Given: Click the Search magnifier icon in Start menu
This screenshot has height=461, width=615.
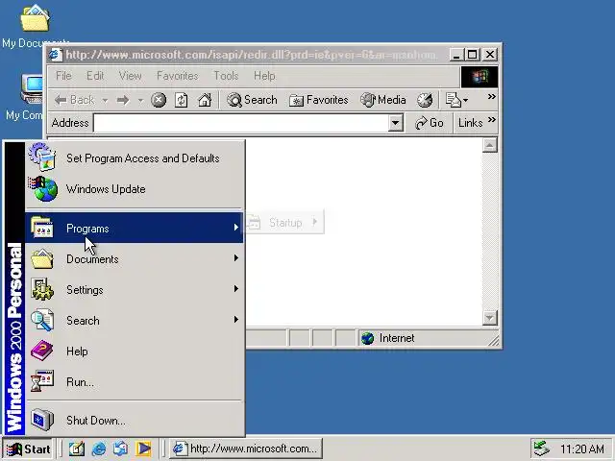Looking at the screenshot, I should 42,320.
